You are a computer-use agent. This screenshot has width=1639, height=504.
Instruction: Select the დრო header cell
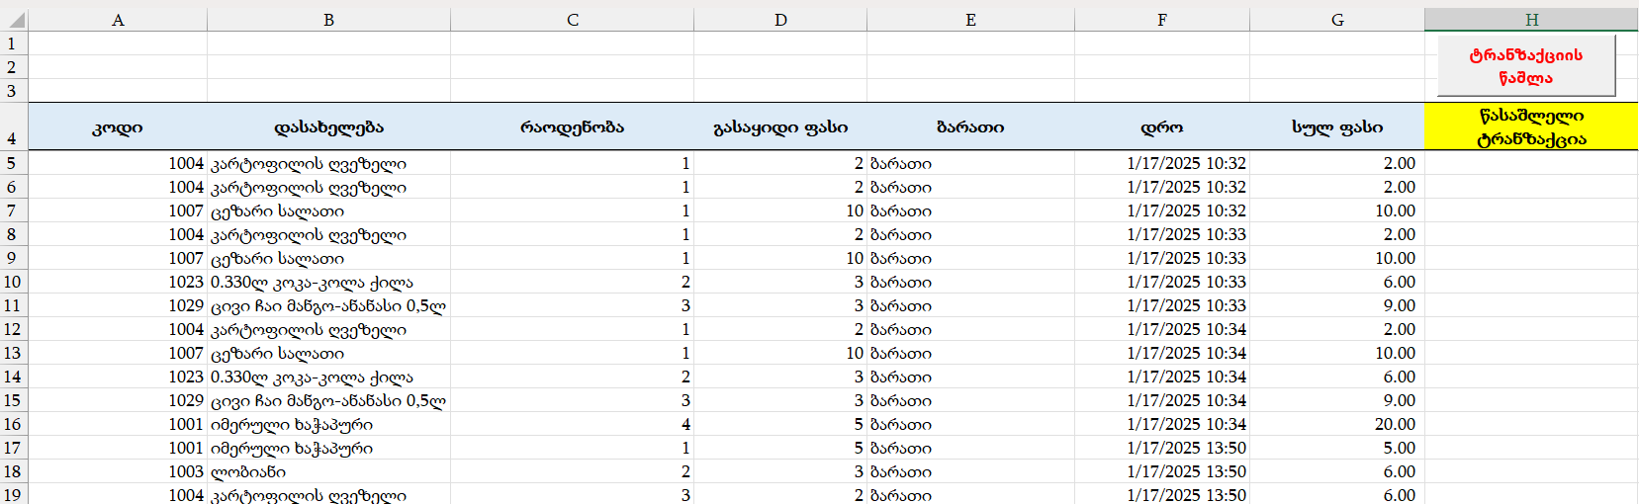point(1161,127)
